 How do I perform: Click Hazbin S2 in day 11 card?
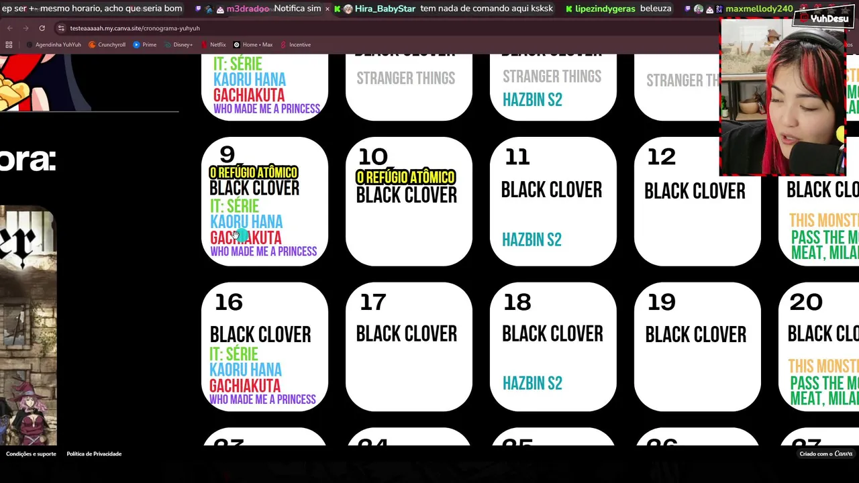point(532,239)
